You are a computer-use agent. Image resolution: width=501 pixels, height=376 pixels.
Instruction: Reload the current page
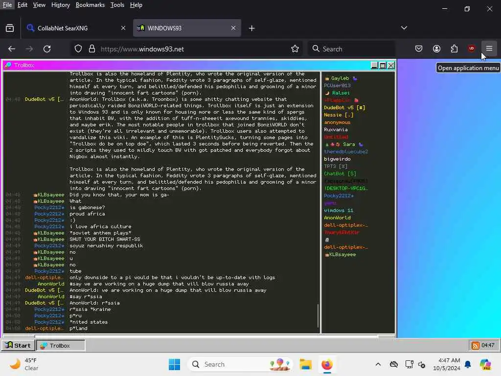[x=47, y=48]
